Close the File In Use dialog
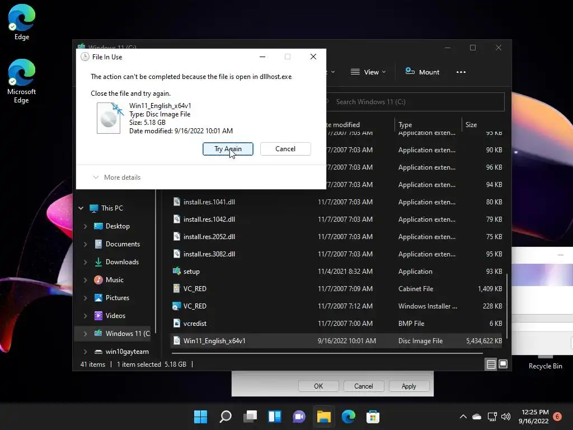Viewport: 573px width, 430px height. tap(313, 57)
